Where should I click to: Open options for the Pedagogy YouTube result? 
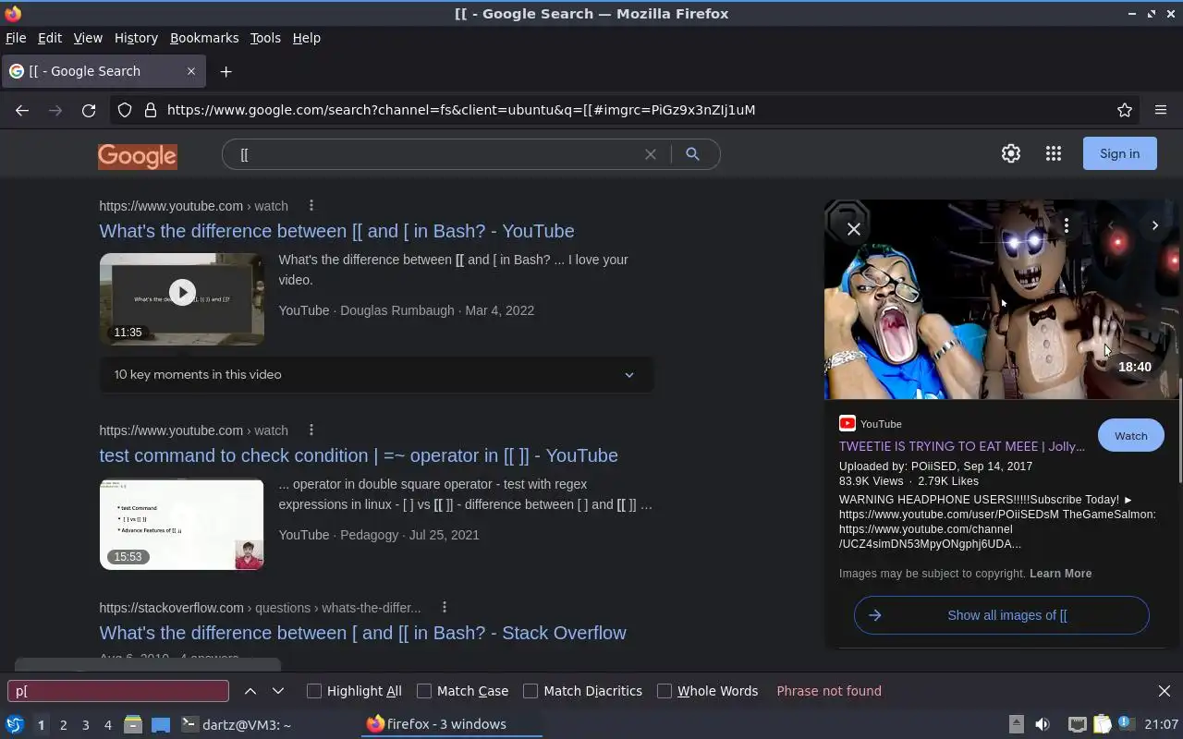[x=311, y=430]
